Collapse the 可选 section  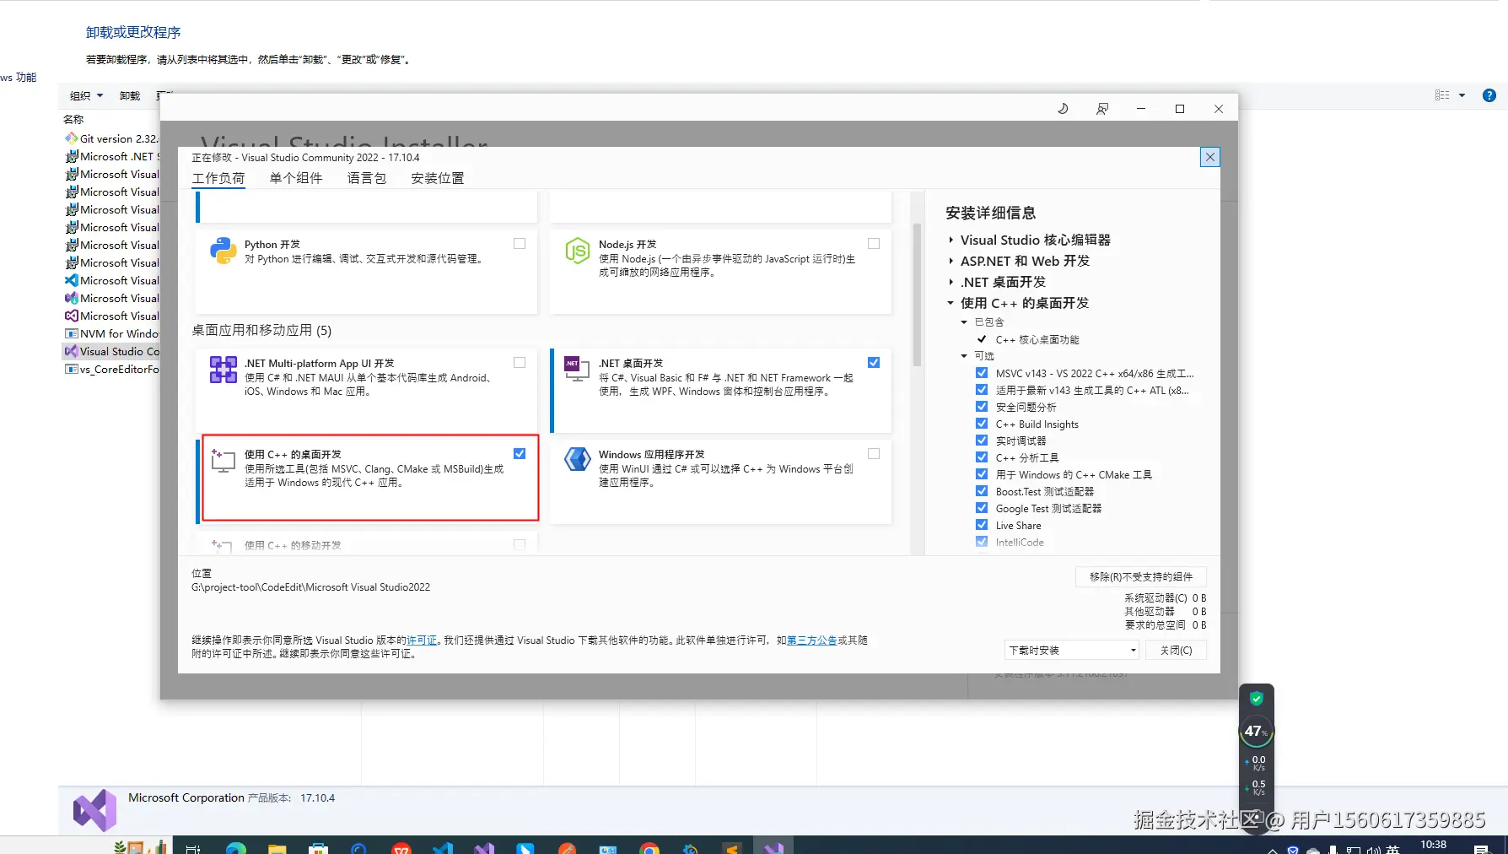point(964,356)
